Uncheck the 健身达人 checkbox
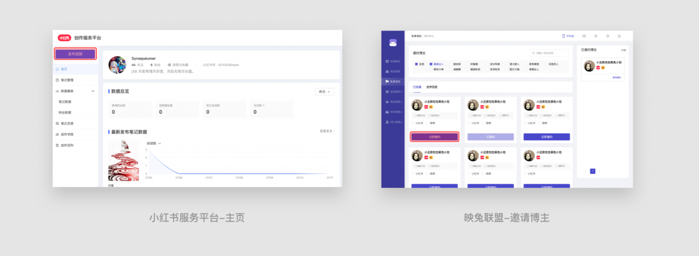The height and width of the screenshot is (256, 699). (x=431, y=64)
